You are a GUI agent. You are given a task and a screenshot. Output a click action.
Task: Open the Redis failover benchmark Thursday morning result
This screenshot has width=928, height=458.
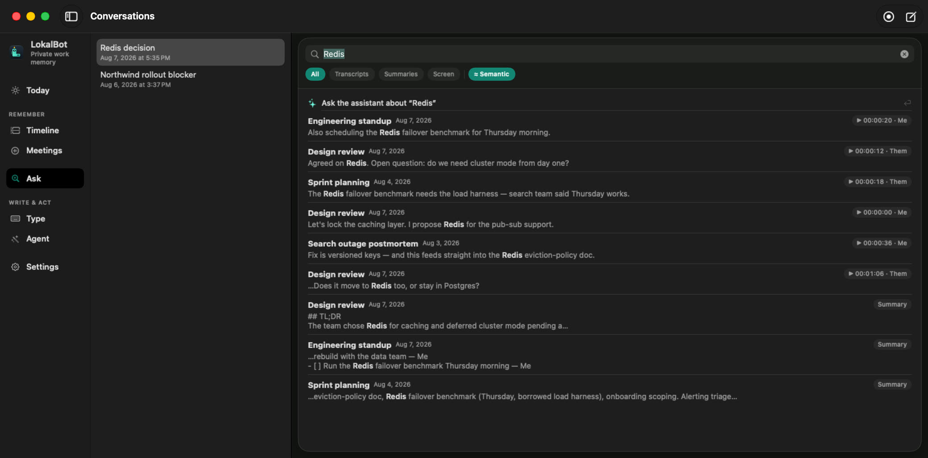609,127
